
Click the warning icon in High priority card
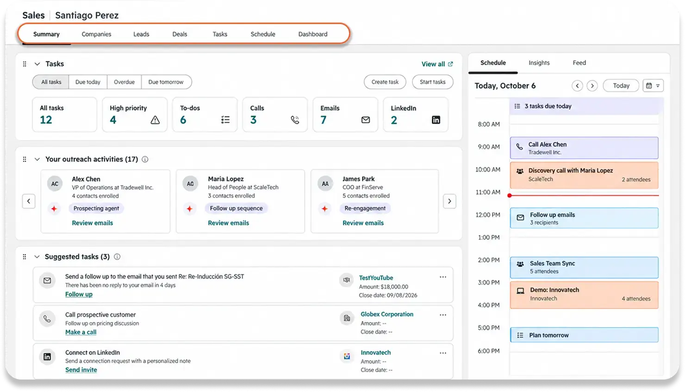tap(155, 120)
